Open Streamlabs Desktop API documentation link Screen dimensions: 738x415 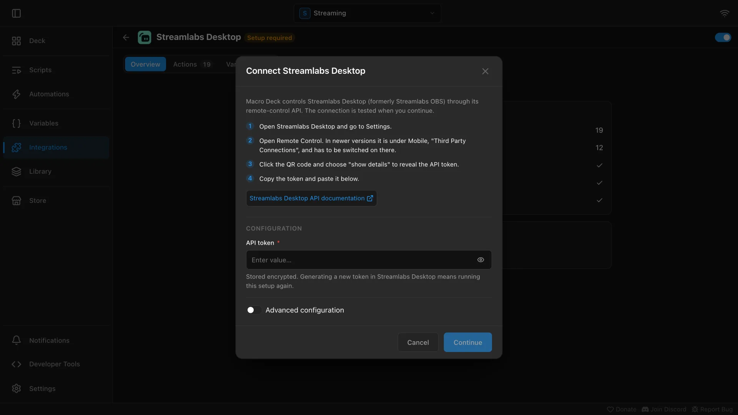click(311, 198)
